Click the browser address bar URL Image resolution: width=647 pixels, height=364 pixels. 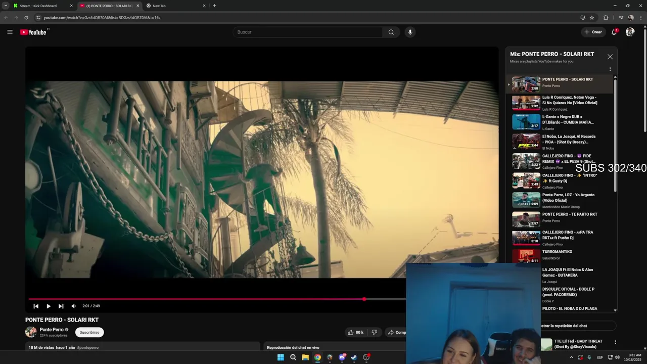click(x=102, y=17)
